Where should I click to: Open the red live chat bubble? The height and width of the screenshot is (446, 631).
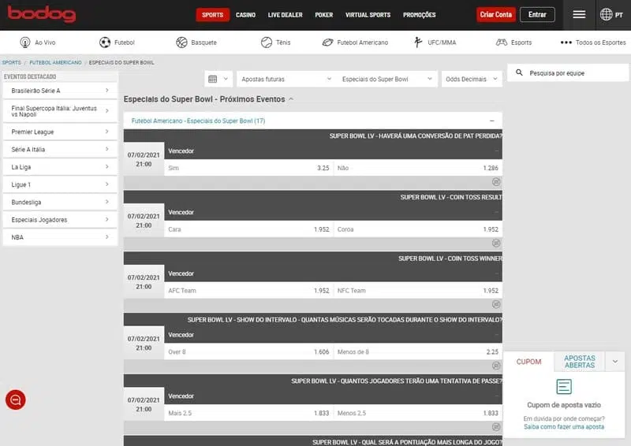coord(16,400)
